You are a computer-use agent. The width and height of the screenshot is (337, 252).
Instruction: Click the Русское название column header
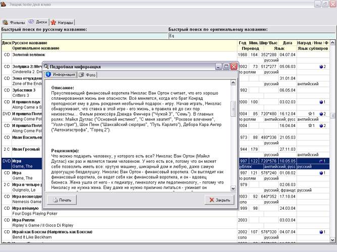(29, 43)
